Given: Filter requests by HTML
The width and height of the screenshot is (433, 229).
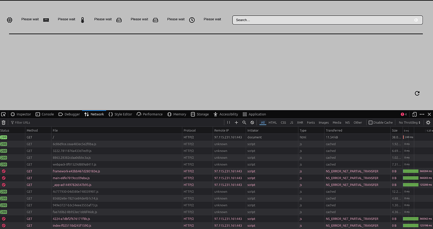Looking at the screenshot, I should tap(273, 122).
